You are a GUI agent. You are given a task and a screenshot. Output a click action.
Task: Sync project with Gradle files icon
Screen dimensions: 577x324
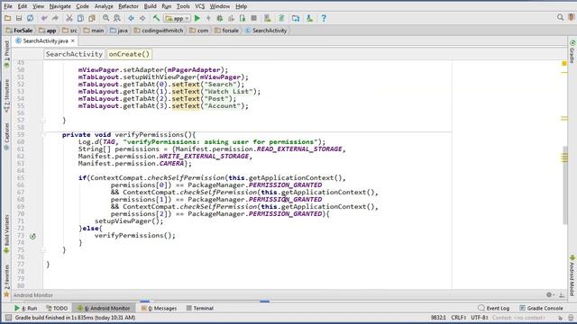tap(281, 18)
